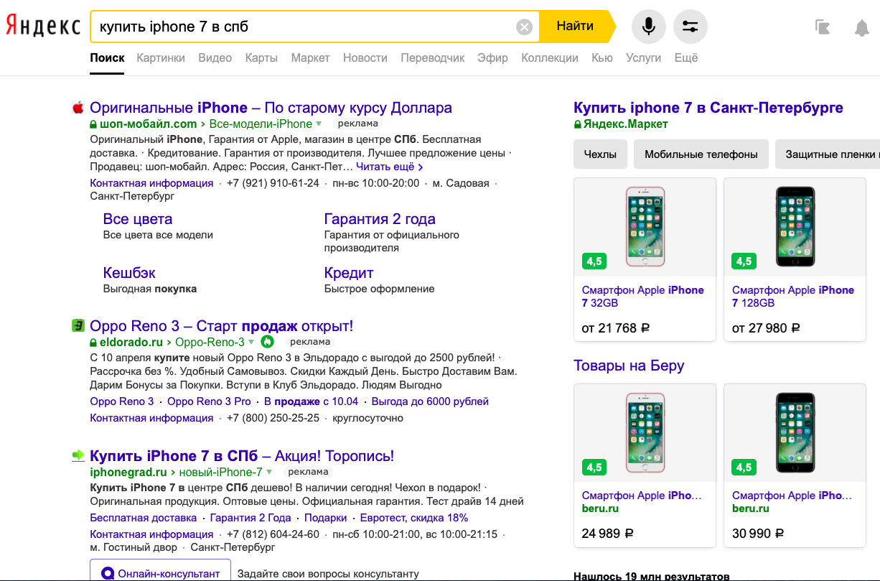Open the Новости tab

pos(365,57)
